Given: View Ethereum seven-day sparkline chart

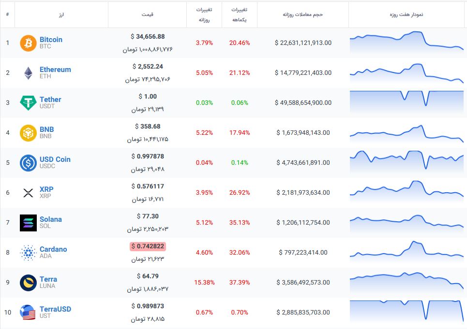Looking at the screenshot, I should (407, 73).
